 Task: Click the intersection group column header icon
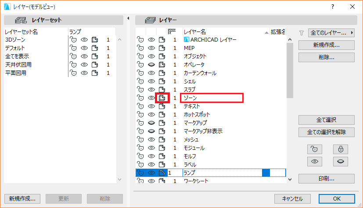coord(172,32)
